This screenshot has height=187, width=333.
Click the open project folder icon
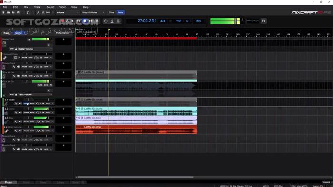[8, 12]
